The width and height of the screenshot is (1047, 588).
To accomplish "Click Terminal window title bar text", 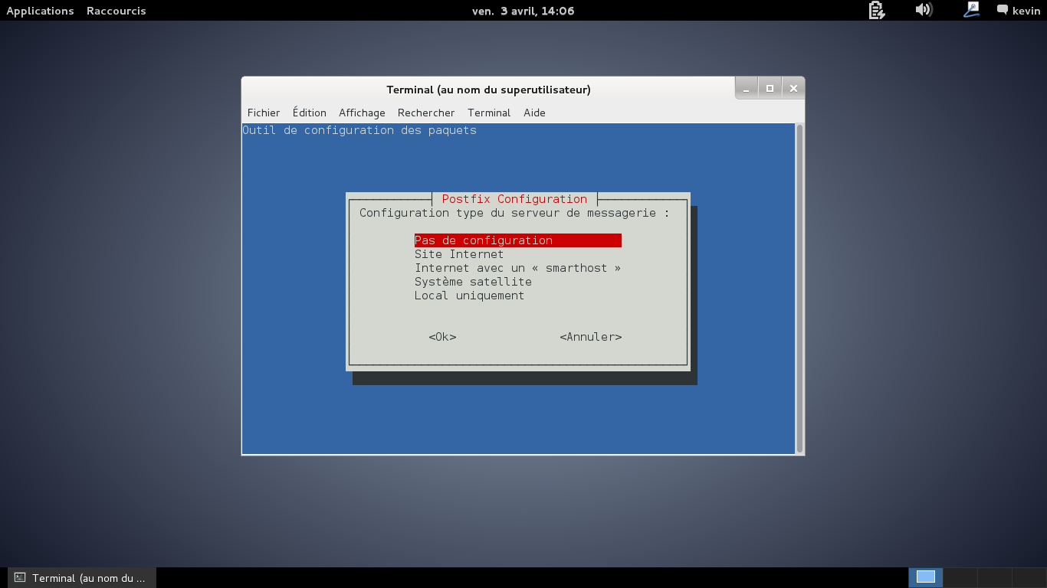I will (x=488, y=90).
